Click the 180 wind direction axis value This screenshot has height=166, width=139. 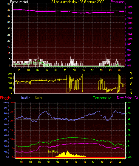pyautogui.click(x=10, y=83)
